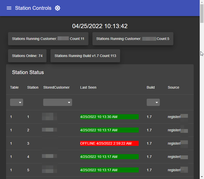Viewport: 204px width, 179px height.
Task: Sort by the Station column header
Action: [x=33, y=87]
